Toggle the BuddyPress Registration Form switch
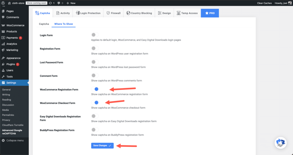The image size is (293, 155). coord(95,130)
